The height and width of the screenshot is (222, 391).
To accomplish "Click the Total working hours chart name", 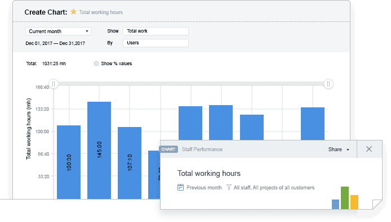I will pyautogui.click(x=209, y=173).
